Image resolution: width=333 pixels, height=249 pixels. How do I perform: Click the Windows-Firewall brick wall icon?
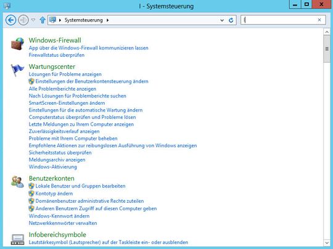[x=17, y=44]
